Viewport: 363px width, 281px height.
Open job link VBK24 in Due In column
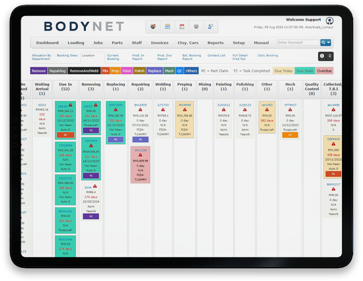(x=62, y=106)
